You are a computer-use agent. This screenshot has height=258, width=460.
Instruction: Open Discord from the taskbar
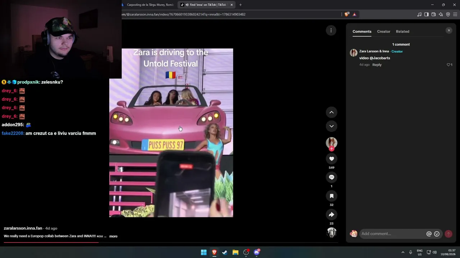[x=257, y=252]
